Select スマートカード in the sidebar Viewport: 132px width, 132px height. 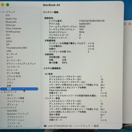click(15, 126)
